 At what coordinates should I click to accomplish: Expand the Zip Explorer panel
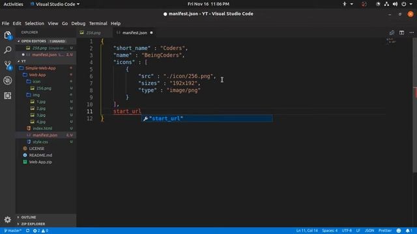46,224
